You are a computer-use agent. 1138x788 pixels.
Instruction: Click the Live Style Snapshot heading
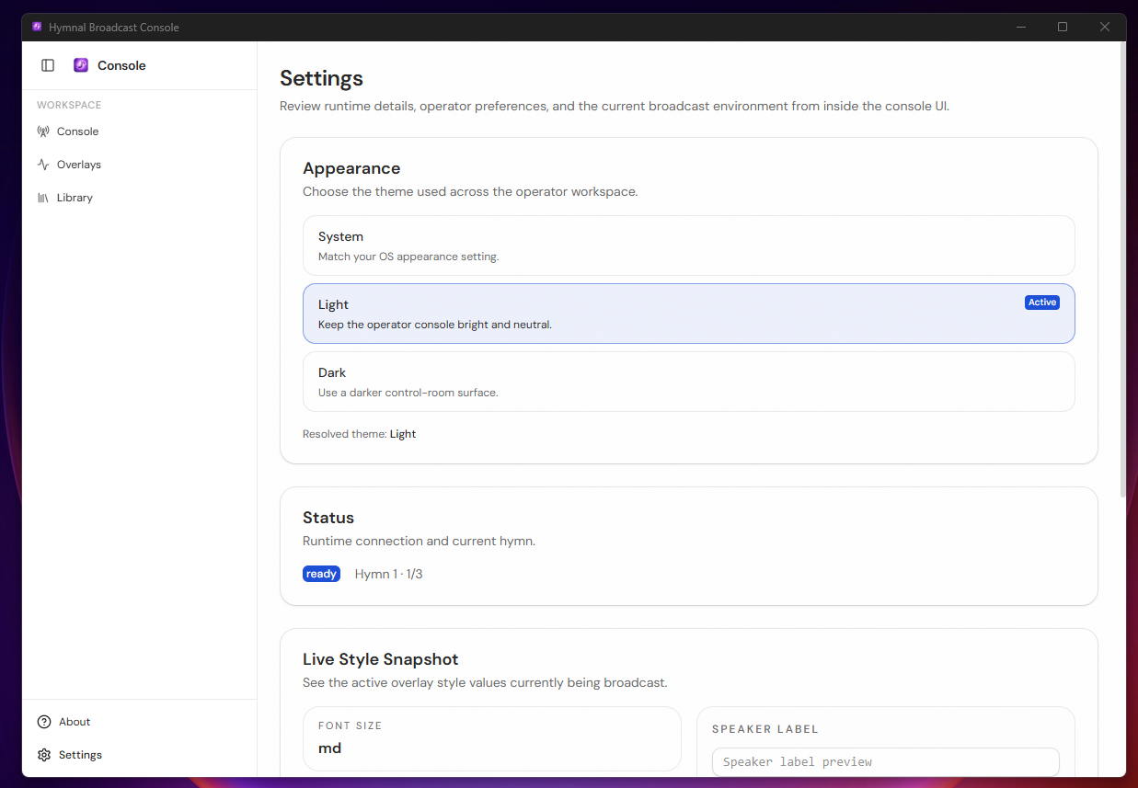point(381,659)
